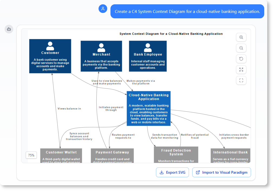The width and height of the screenshot is (274, 192).
Task: Select the Bank Employee element
Action: (x=148, y=56)
